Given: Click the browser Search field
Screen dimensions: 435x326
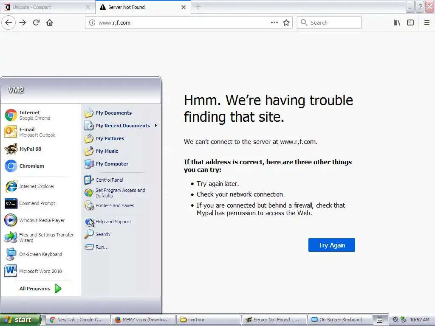Looking at the screenshot, I should [329, 22].
